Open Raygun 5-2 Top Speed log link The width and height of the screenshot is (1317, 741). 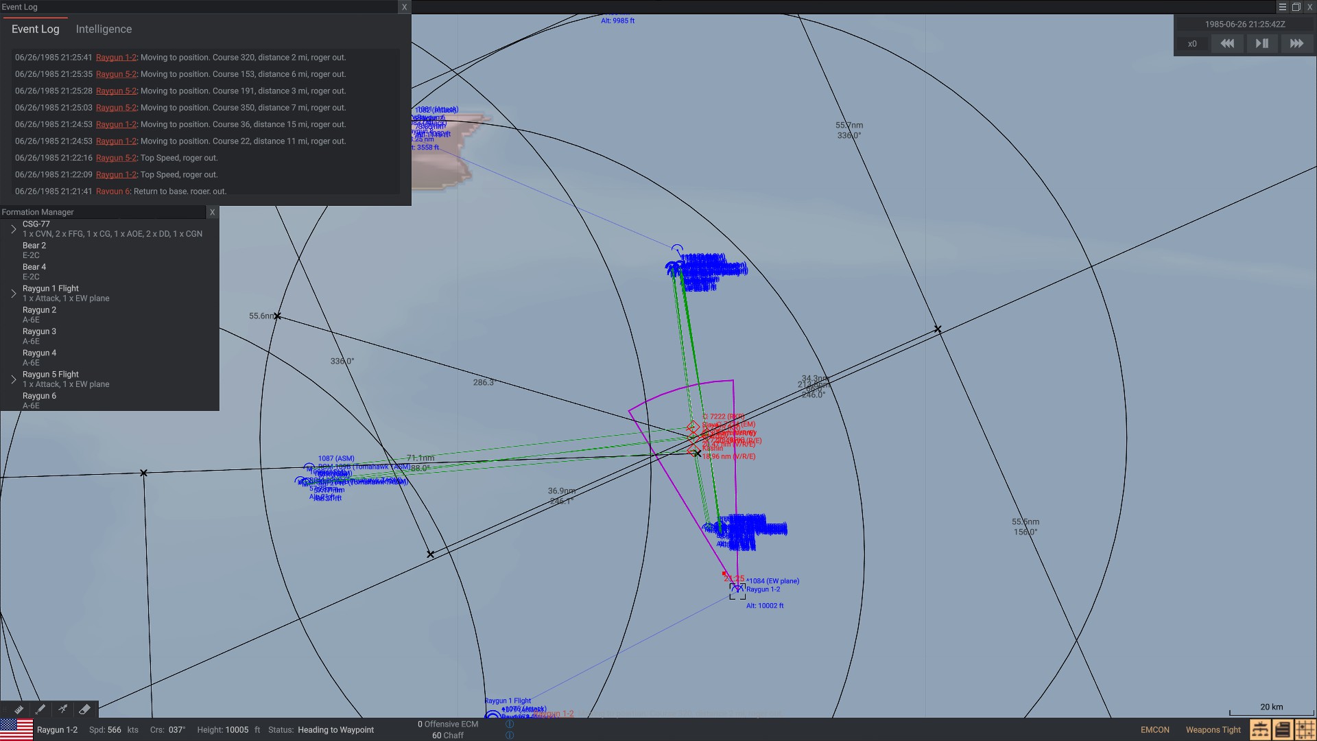pos(116,158)
